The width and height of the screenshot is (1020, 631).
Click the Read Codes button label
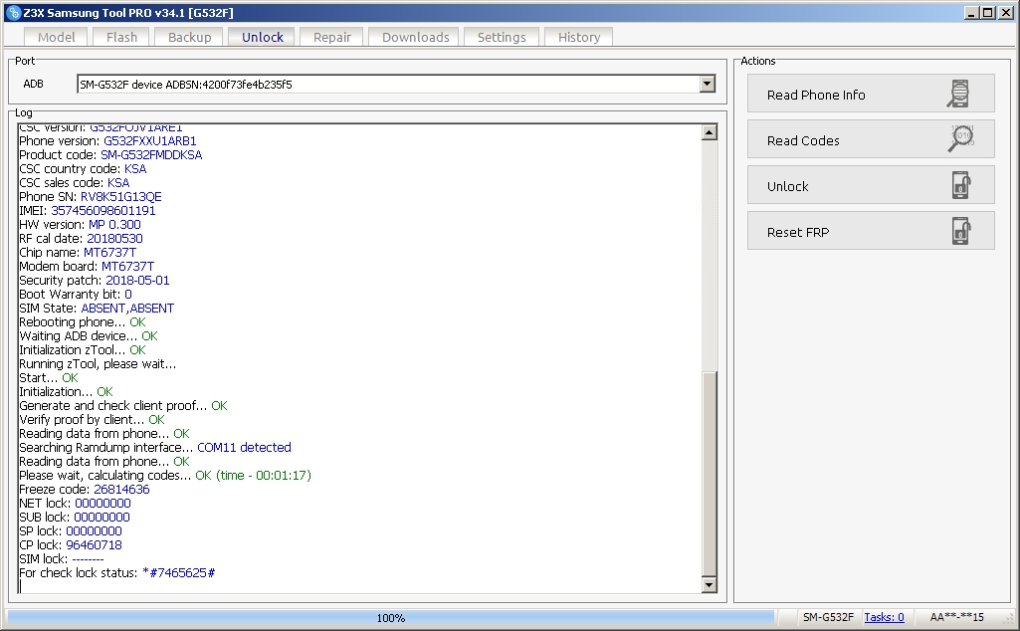click(x=803, y=140)
